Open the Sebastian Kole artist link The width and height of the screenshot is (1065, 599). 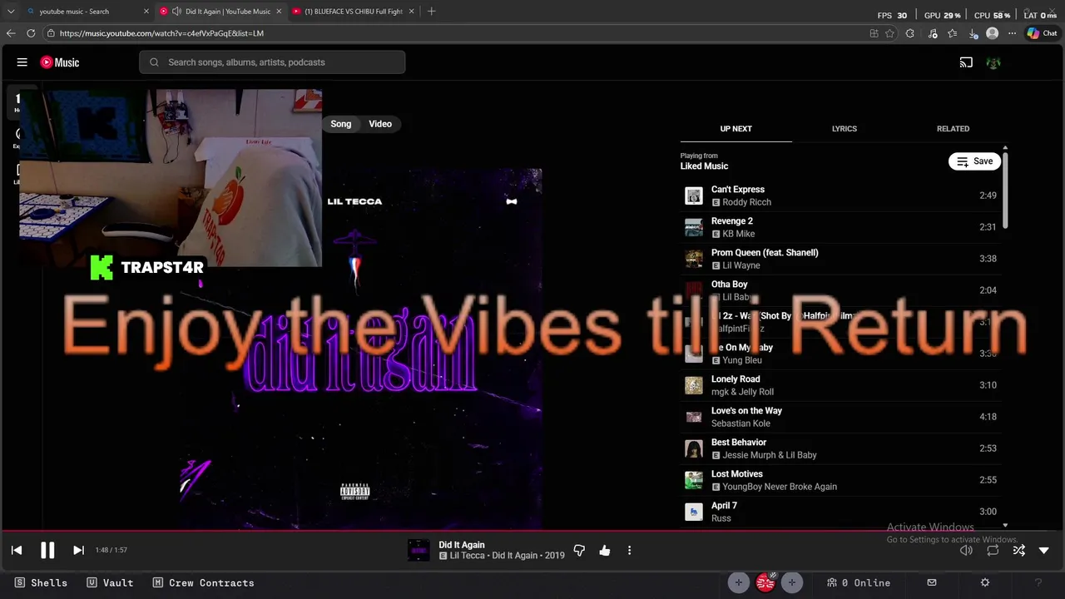[741, 423]
